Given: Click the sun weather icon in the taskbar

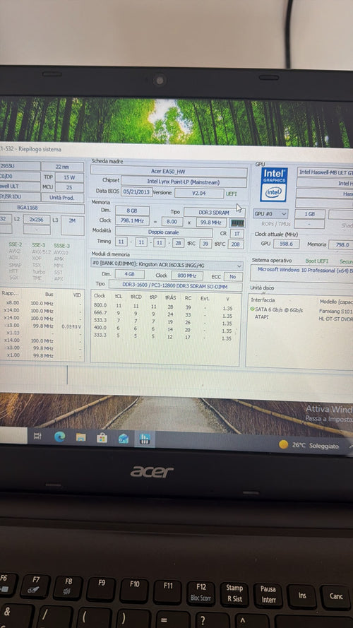Looking at the screenshot, I should pos(283,444).
